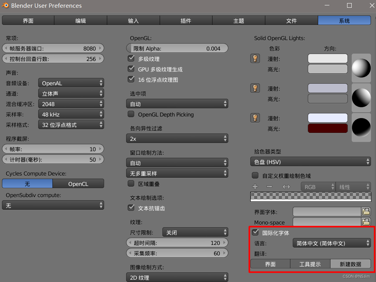Click the flip arrows icon for color ramp
The height and width of the screenshot is (282, 376).
coord(286,187)
